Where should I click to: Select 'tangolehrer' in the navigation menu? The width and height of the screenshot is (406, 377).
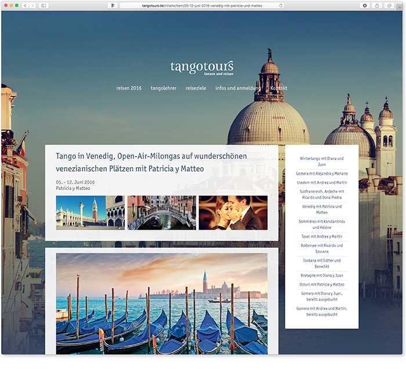click(164, 88)
